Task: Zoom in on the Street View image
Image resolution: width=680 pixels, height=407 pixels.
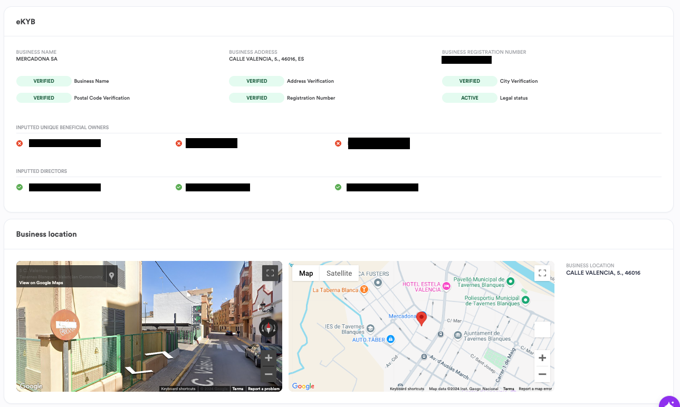Action: coord(269,358)
